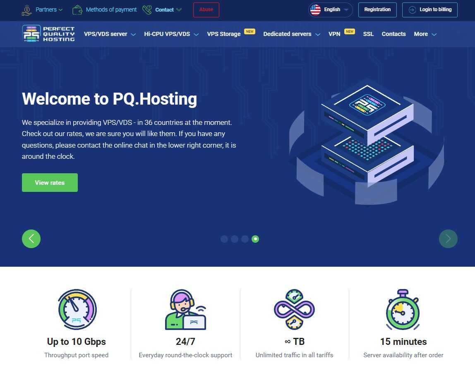Viewport: 475px width, 373px height.
Task: Select the third carousel dot
Action: [245, 239]
